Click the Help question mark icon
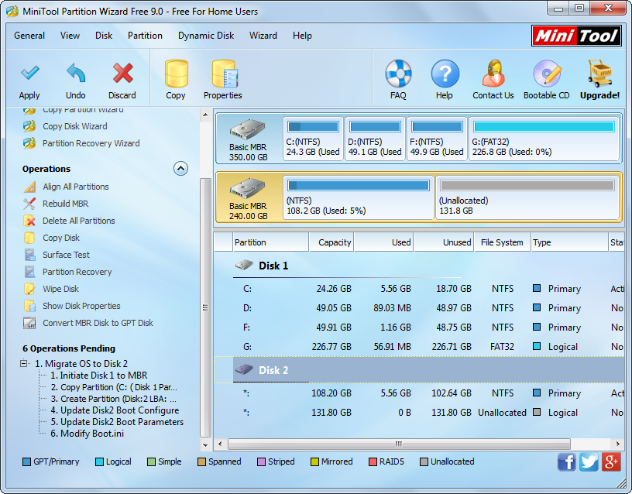 pyautogui.click(x=445, y=74)
